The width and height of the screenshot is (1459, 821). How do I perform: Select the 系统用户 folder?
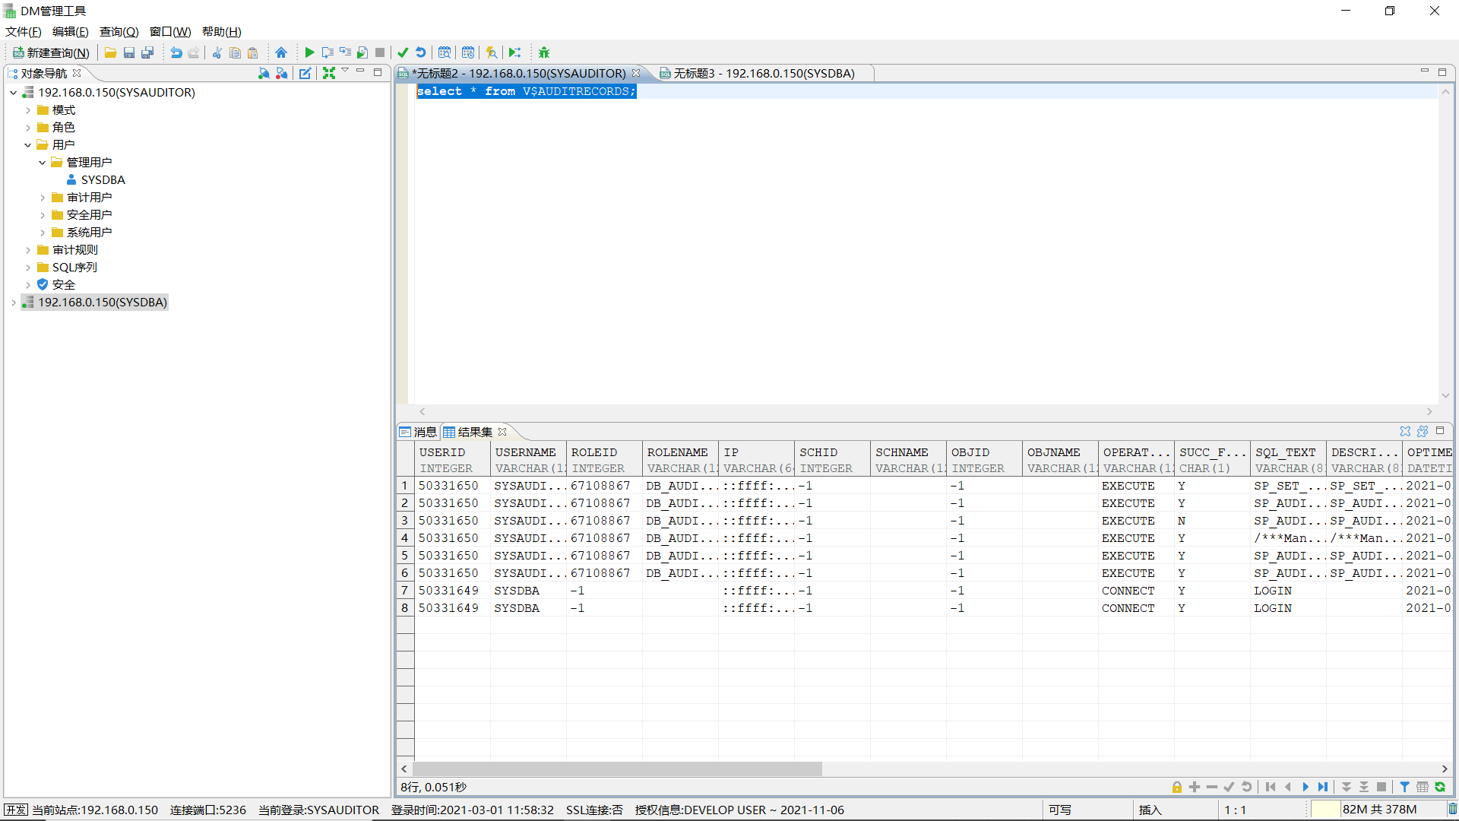pos(89,233)
